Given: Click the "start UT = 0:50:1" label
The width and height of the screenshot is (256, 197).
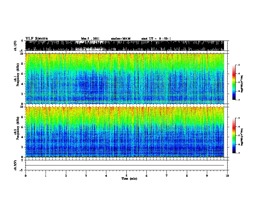Looking at the screenshot, I should (x=156, y=39).
